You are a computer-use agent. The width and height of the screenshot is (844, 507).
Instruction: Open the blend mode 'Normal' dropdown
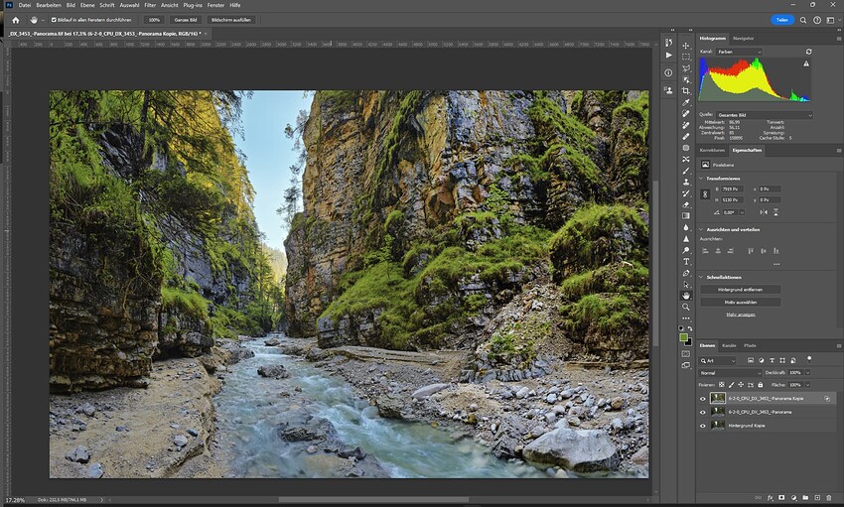pyautogui.click(x=731, y=373)
